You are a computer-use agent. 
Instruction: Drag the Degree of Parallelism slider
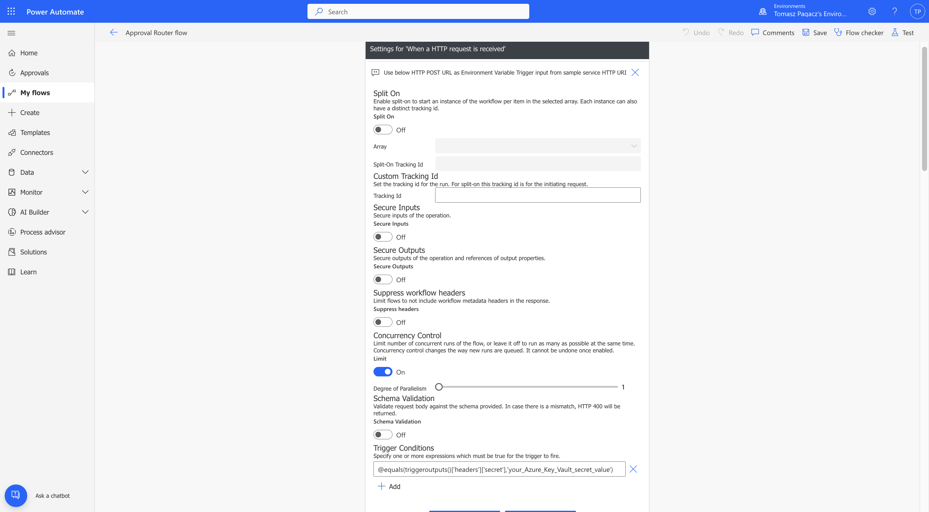pos(439,387)
